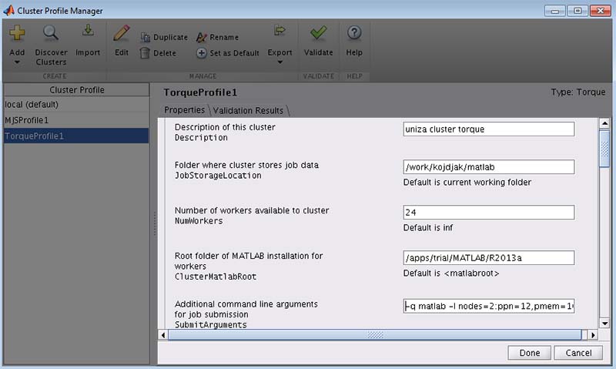
Task: Click the Discover Clusters magnifier icon
Action: (x=51, y=33)
